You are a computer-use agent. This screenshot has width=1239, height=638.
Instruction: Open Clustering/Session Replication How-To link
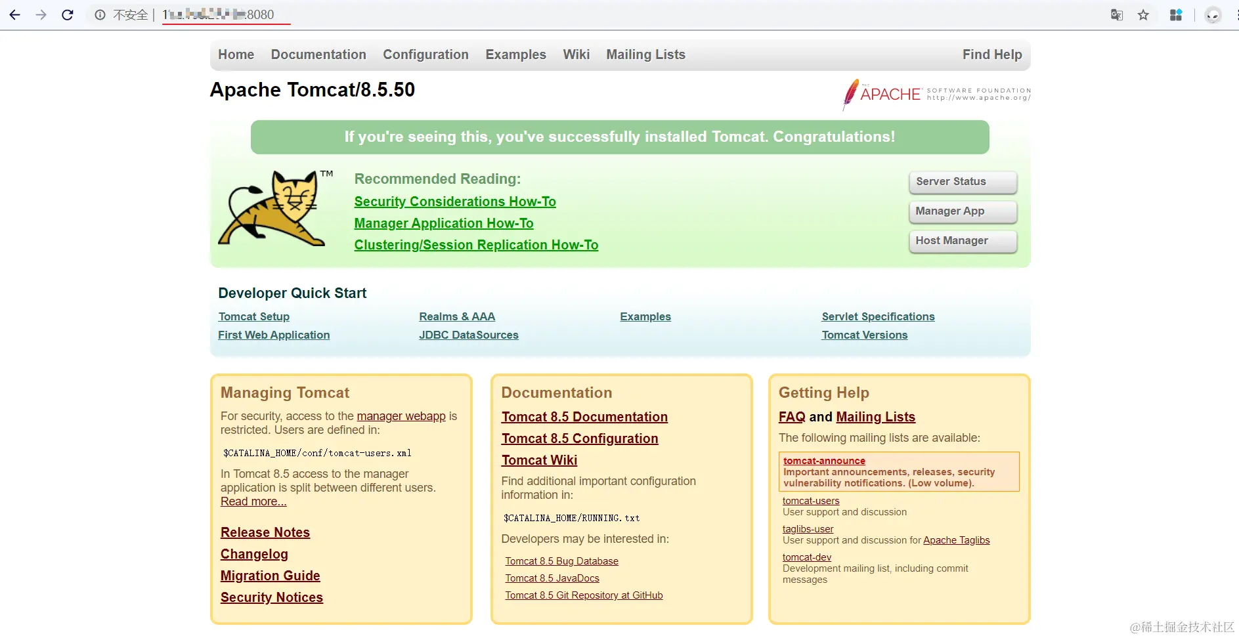coord(476,245)
